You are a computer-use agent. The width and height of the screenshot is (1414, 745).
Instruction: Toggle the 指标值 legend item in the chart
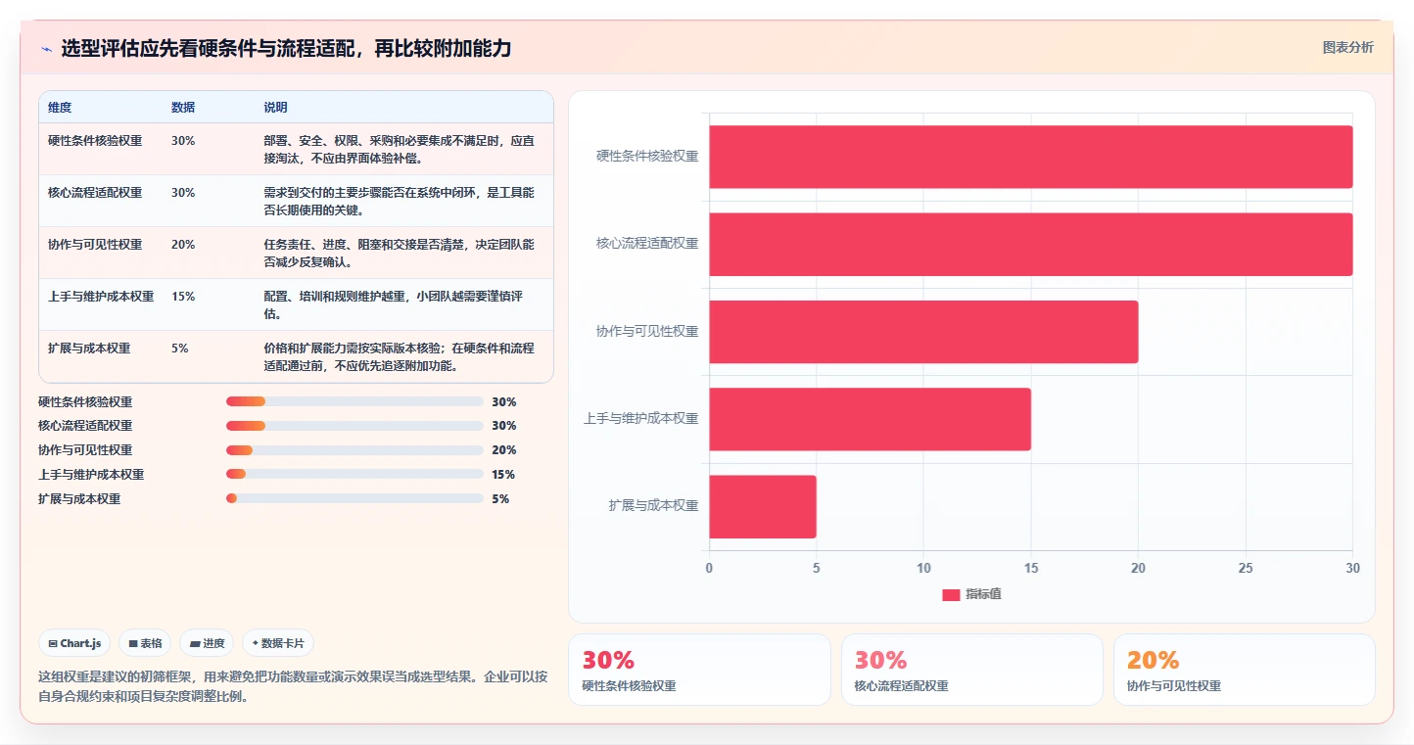click(x=971, y=594)
